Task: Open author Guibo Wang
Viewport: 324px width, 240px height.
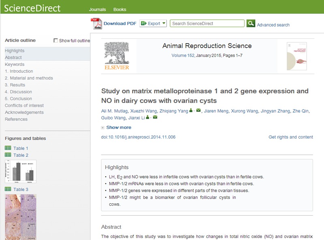Action: pyautogui.click(x=113, y=118)
